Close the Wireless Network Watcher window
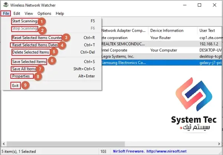 click(214, 5)
